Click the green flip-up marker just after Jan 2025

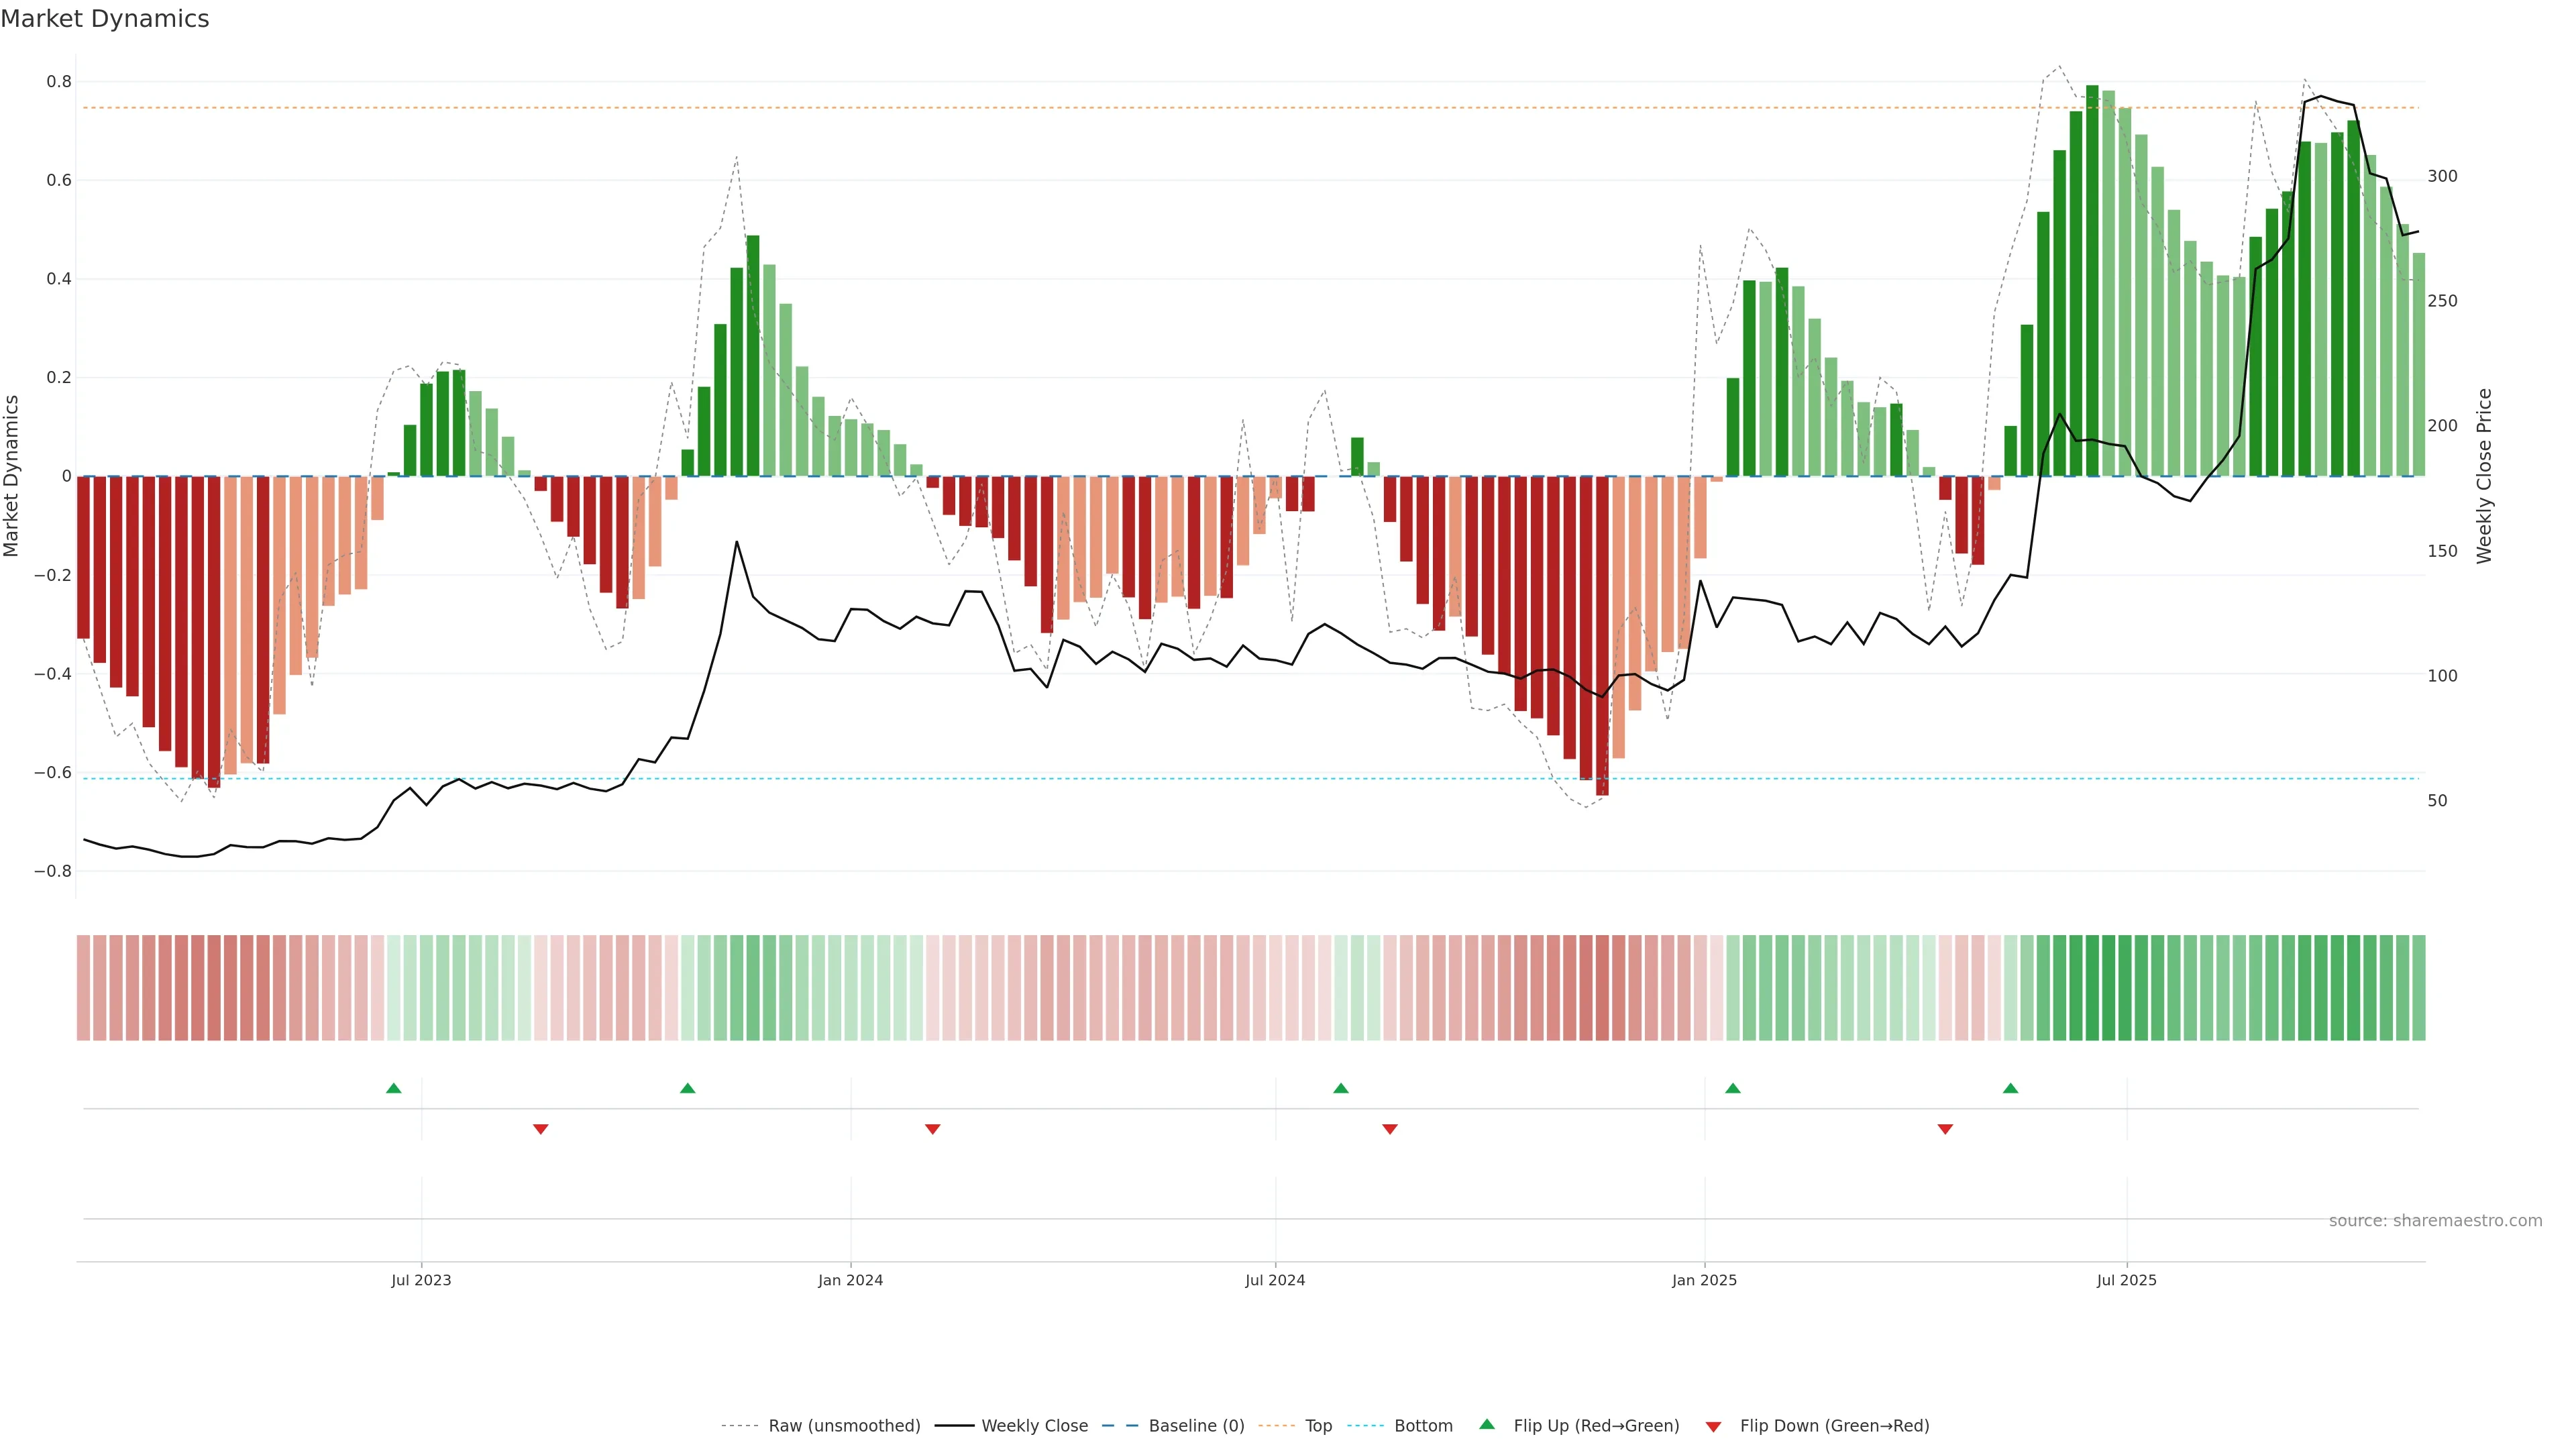click(x=1733, y=1088)
